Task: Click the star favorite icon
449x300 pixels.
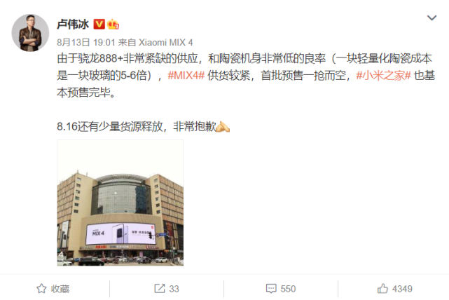Action: (x=41, y=289)
